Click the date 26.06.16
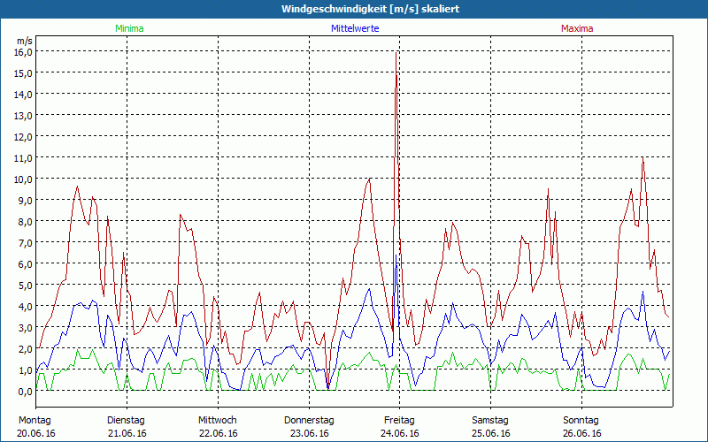 coord(582,433)
